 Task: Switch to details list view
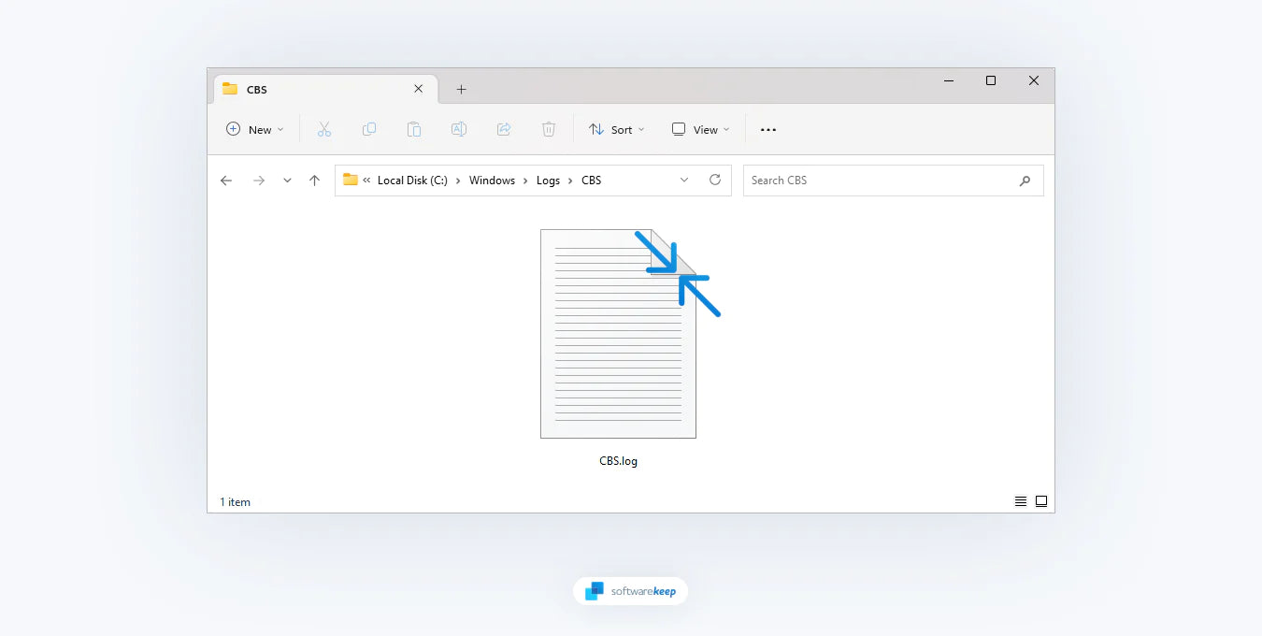[x=1021, y=502]
